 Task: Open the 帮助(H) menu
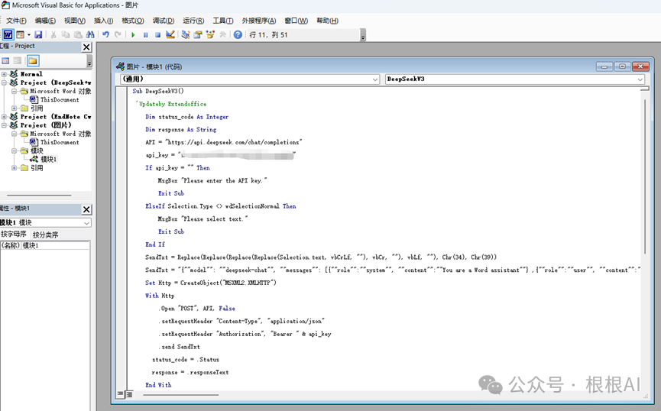[327, 21]
